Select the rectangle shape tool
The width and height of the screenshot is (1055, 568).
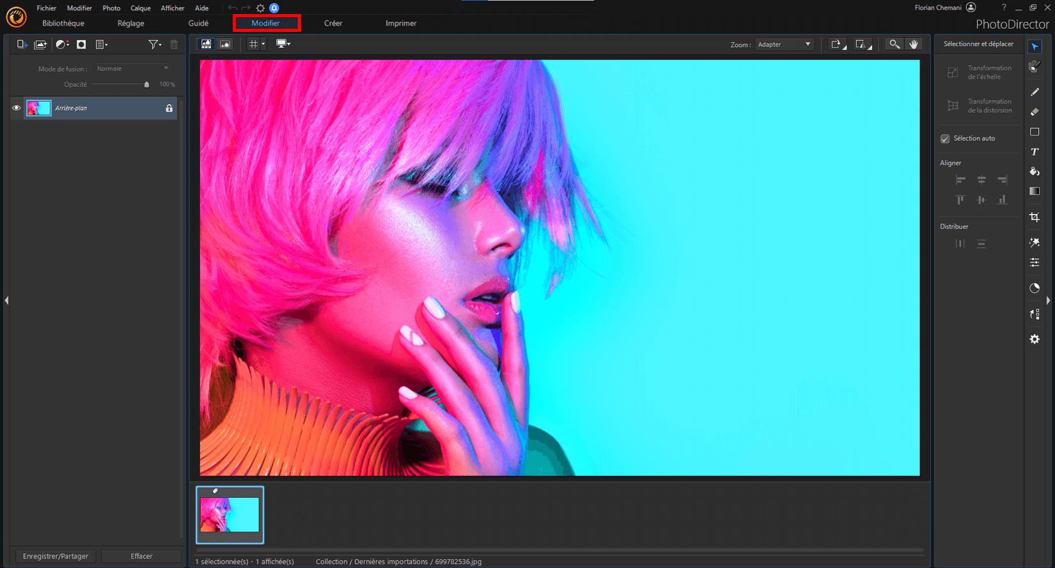[1035, 132]
